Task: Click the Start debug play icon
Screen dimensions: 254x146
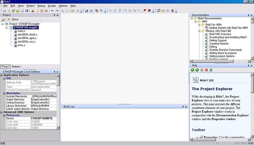Action: tap(111, 11)
